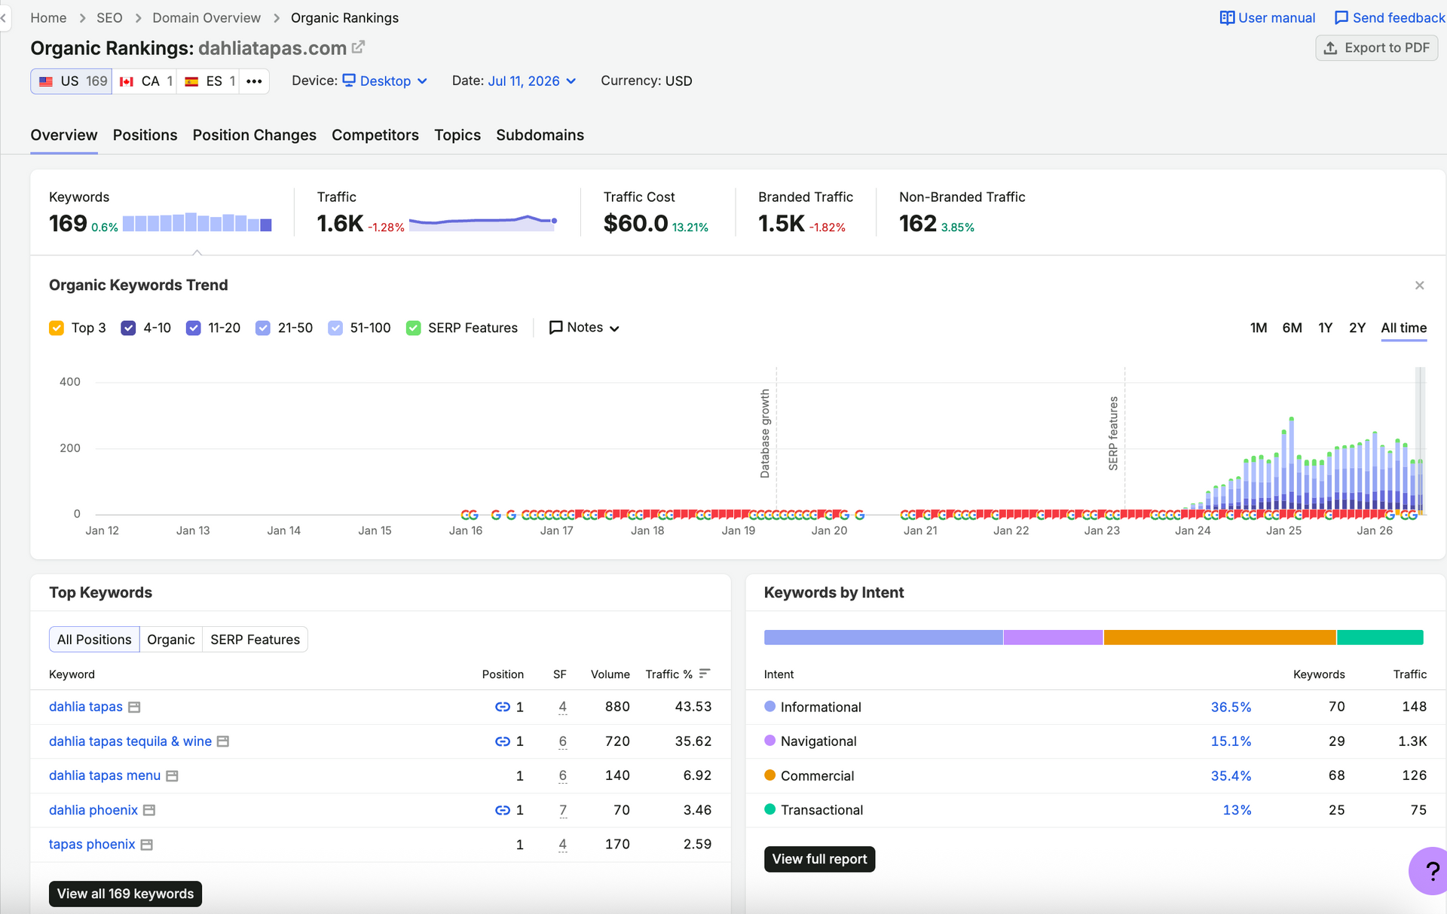Open SERP icon for dahlia tapas menu
Image resolution: width=1447 pixels, height=914 pixels.
(172, 776)
